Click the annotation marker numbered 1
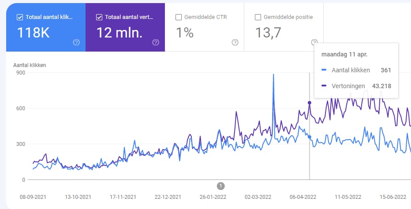This screenshot has height=209, width=411. pyautogui.click(x=221, y=186)
